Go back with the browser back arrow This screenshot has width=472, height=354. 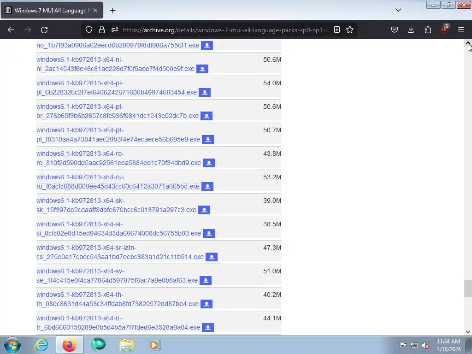[11, 30]
